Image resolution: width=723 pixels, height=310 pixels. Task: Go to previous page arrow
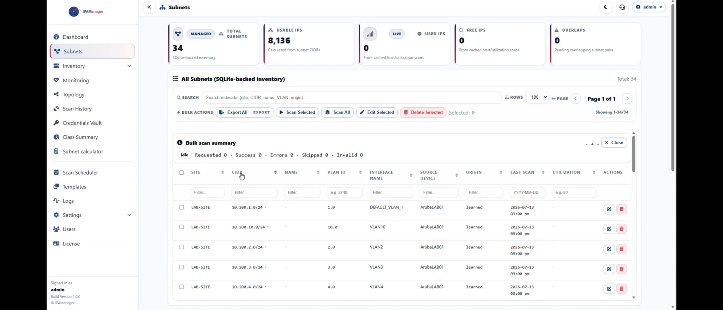click(x=576, y=98)
